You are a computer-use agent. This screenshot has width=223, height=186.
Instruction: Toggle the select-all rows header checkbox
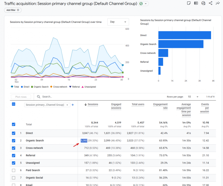14,104
